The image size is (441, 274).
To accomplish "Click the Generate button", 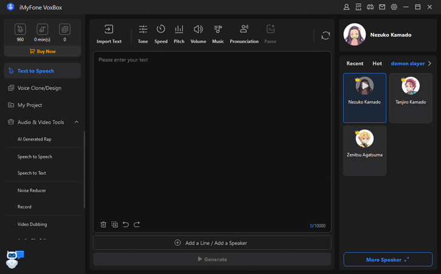I will pyautogui.click(x=212, y=259).
